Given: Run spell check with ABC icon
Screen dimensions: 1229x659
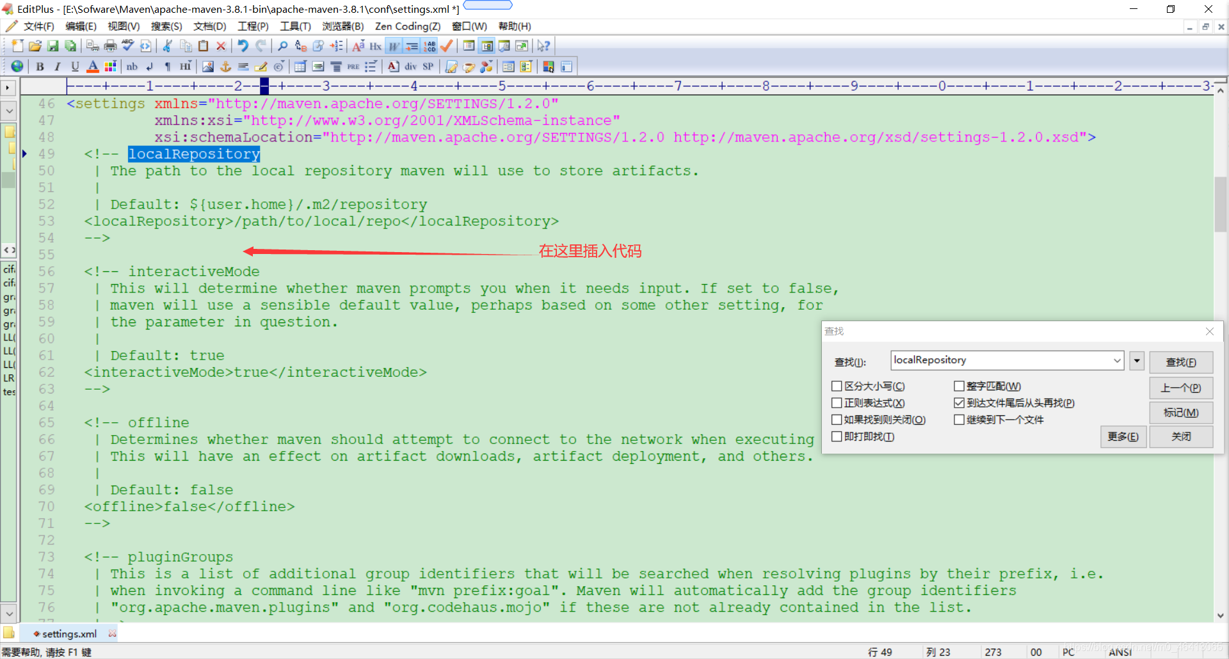Looking at the screenshot, I should point(128,46).
